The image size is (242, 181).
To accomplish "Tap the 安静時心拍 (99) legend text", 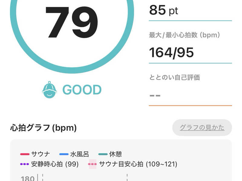I will (x=55, y=164).
